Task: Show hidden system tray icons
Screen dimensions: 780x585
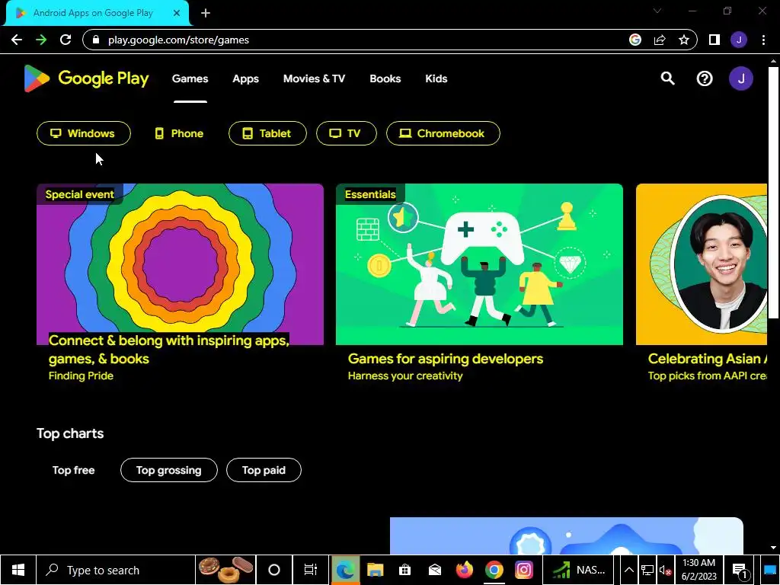Action: [x=628, y=570]
